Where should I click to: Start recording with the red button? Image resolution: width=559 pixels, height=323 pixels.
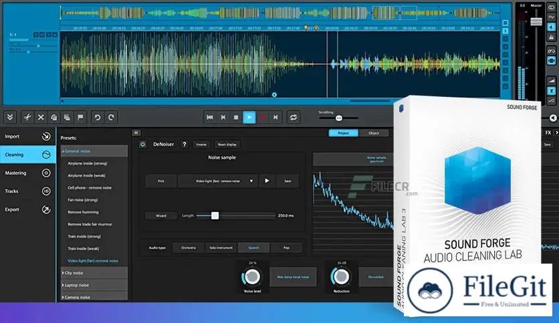click(262, 117)
